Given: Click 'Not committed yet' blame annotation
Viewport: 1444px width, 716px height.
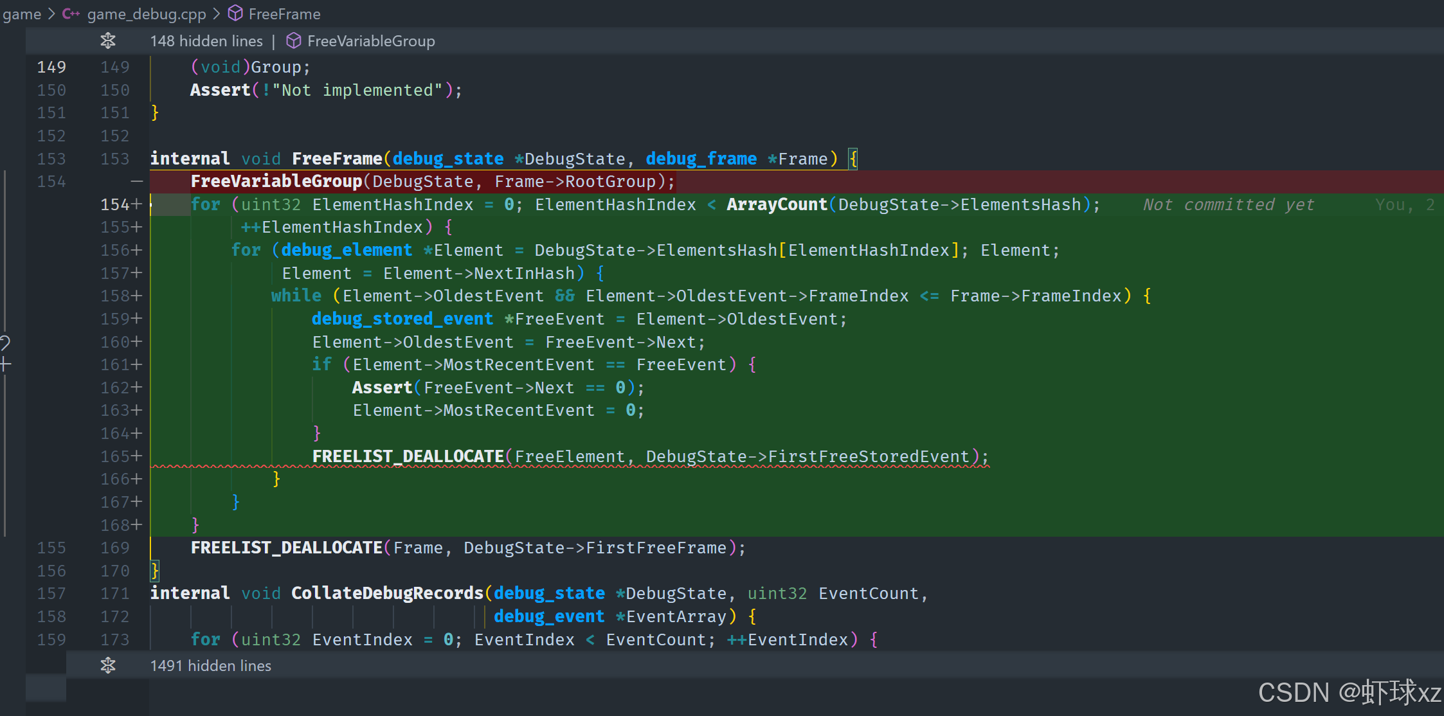Looking at the screenshot, I should (x=1229, y=204).
